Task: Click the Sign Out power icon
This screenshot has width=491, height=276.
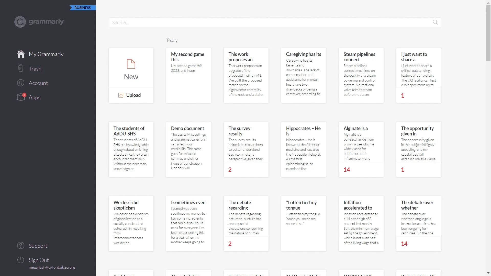Action: click(21, 260)
